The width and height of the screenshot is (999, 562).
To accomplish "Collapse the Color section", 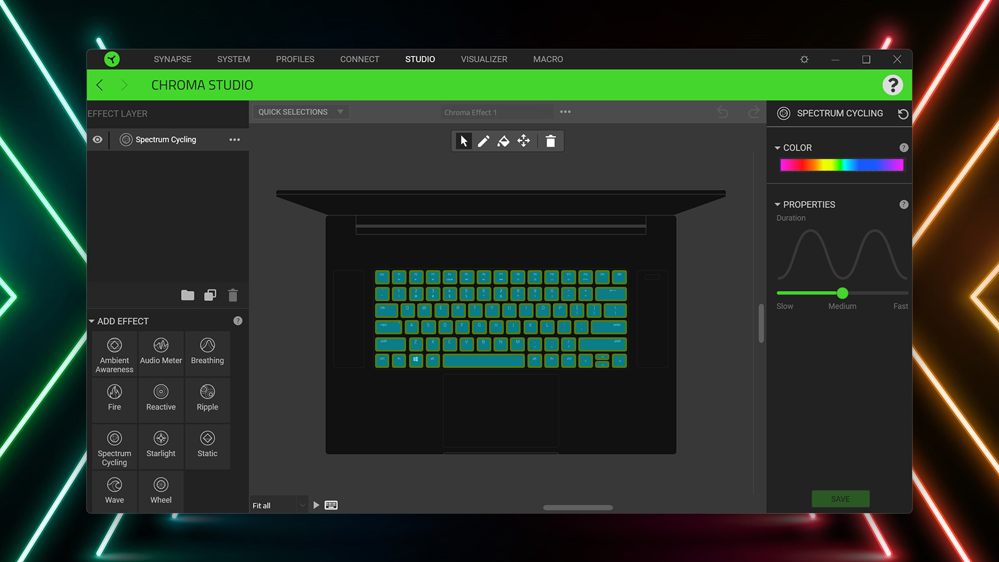I will (777, 148).
